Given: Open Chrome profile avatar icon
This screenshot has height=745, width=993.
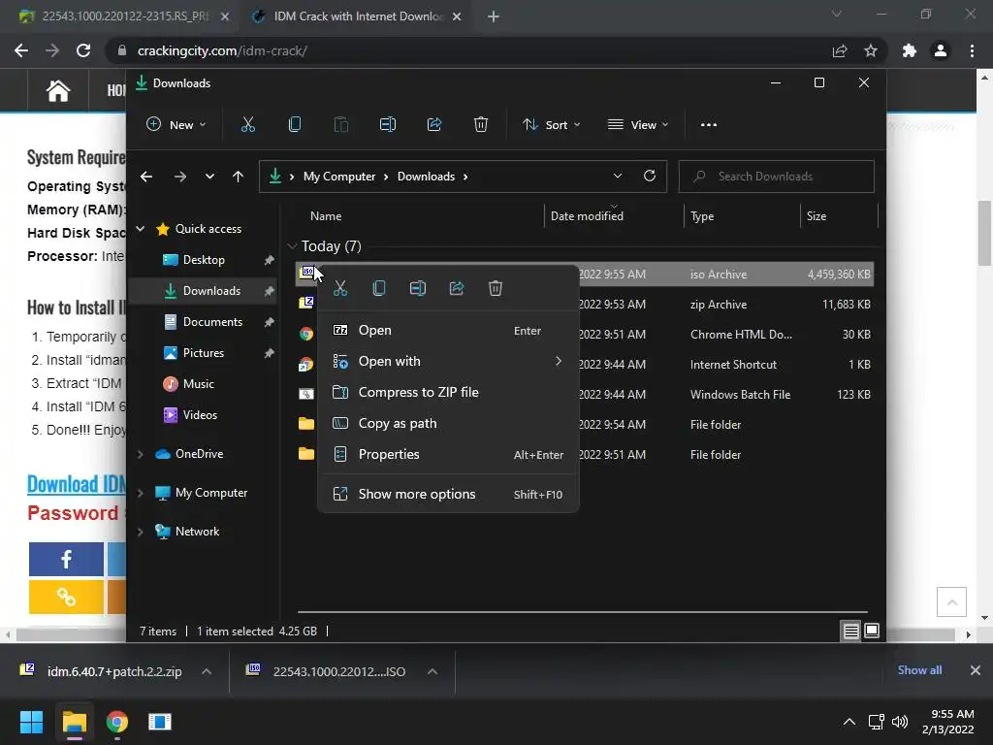Looking at the screenshot, I should (x=941, y=50).
